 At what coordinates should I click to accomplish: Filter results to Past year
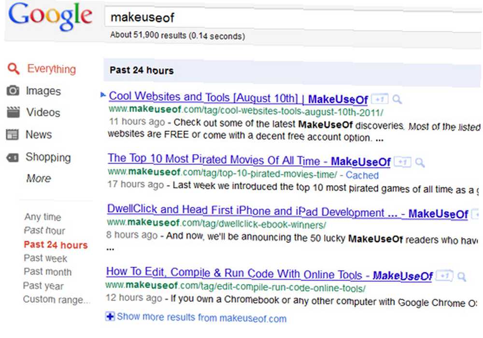coord(43,286)
